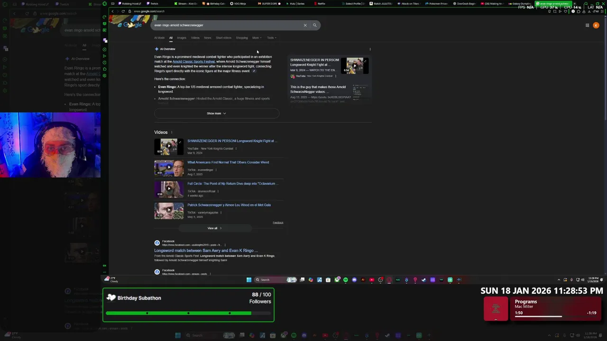
Task: Click the Programs album art thumbnail
Action: click(496, 309)
